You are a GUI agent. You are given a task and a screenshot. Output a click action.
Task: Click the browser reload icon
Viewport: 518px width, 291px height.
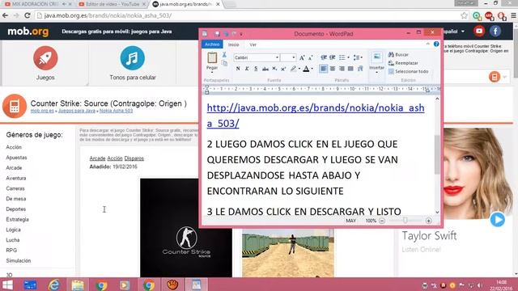pos(28,15)
